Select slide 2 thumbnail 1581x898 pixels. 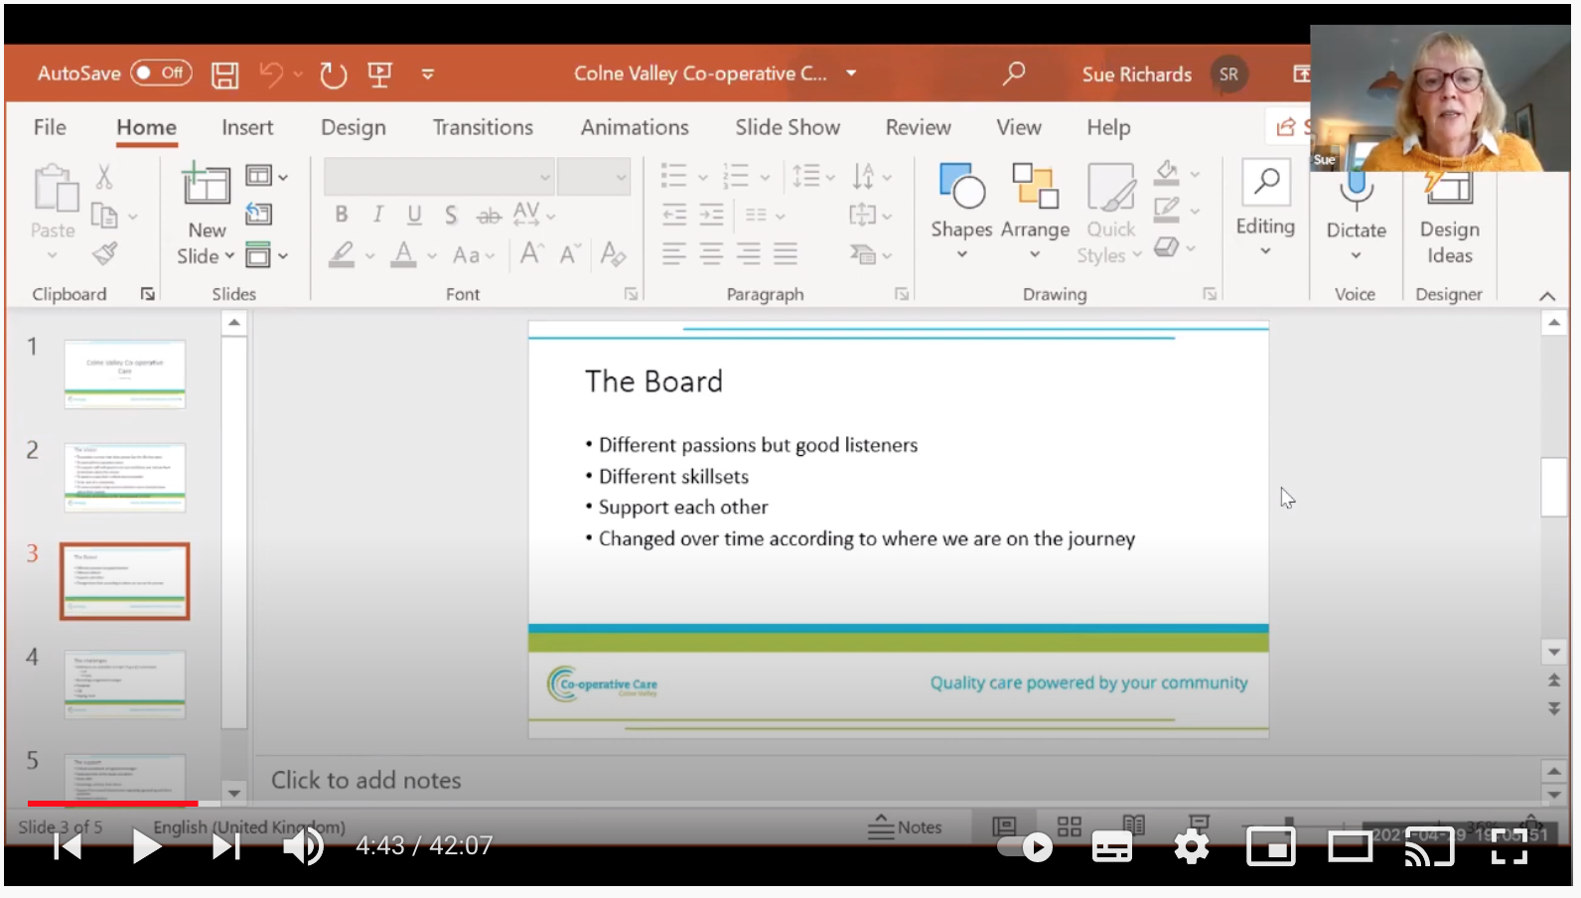(125, 478)
